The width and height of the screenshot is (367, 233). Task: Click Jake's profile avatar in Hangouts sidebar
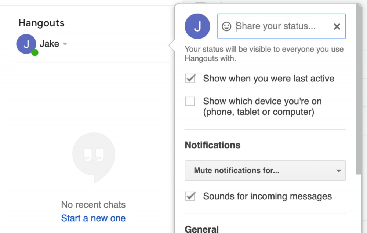coord(26,44)
